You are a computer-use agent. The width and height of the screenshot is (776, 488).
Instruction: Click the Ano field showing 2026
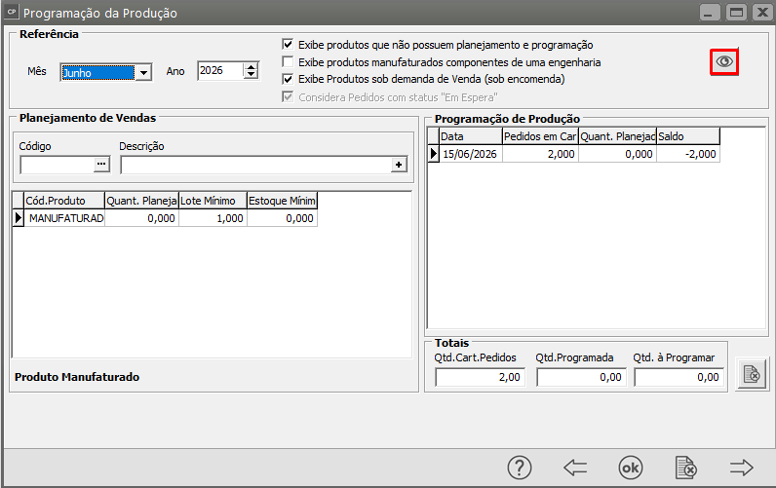220,71
